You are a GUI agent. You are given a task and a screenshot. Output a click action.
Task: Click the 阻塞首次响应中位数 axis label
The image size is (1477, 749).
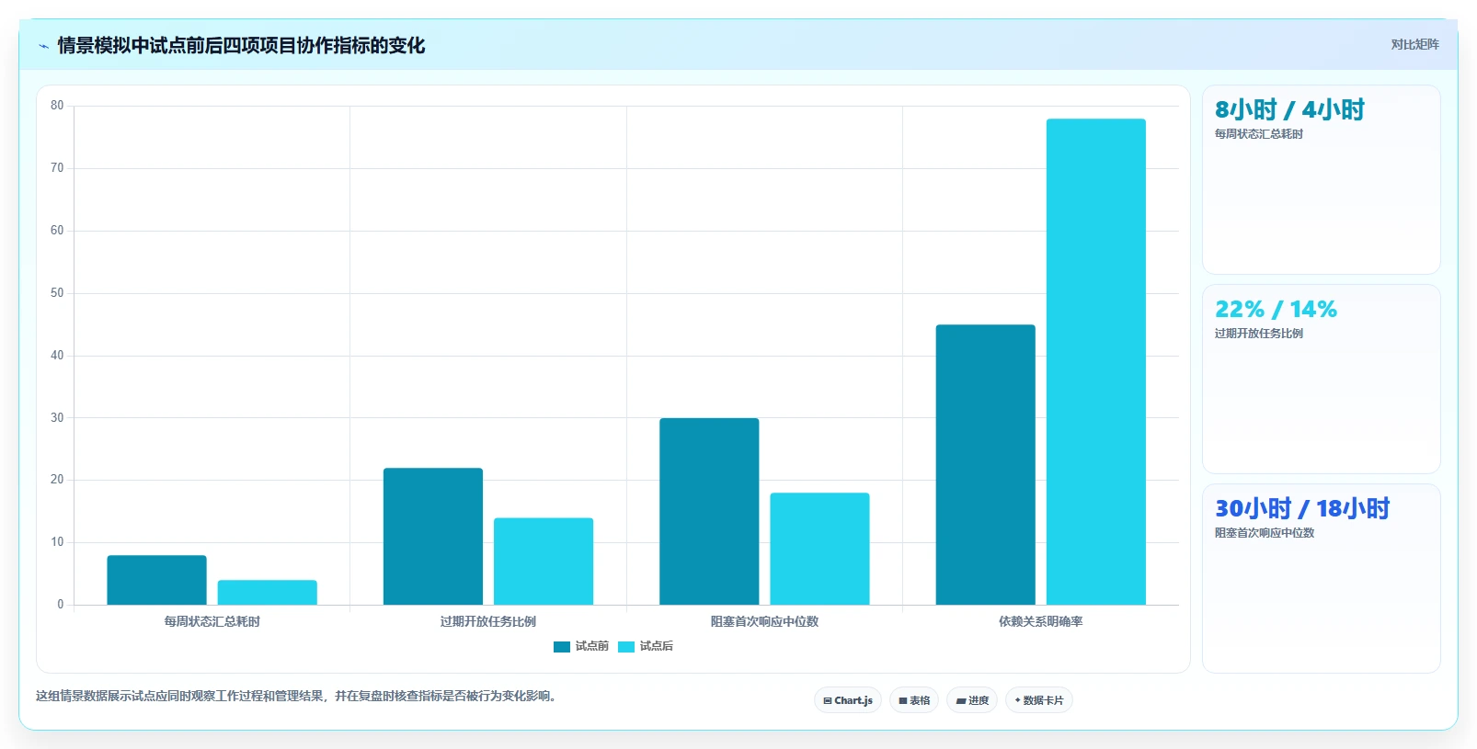tap(764, 621)
